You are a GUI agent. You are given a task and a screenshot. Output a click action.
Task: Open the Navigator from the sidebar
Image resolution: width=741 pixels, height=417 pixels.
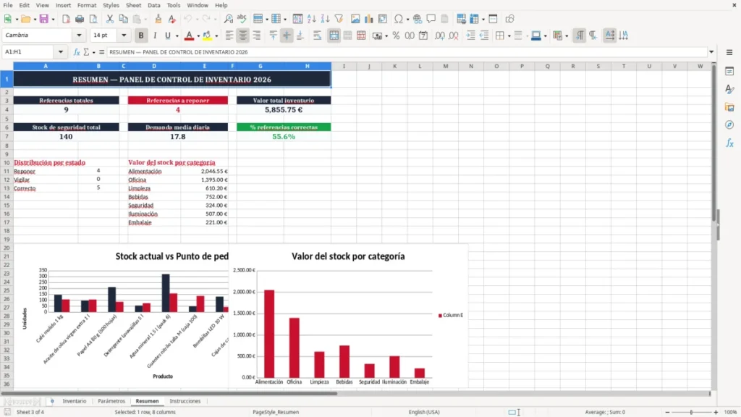tap(729, 125)
